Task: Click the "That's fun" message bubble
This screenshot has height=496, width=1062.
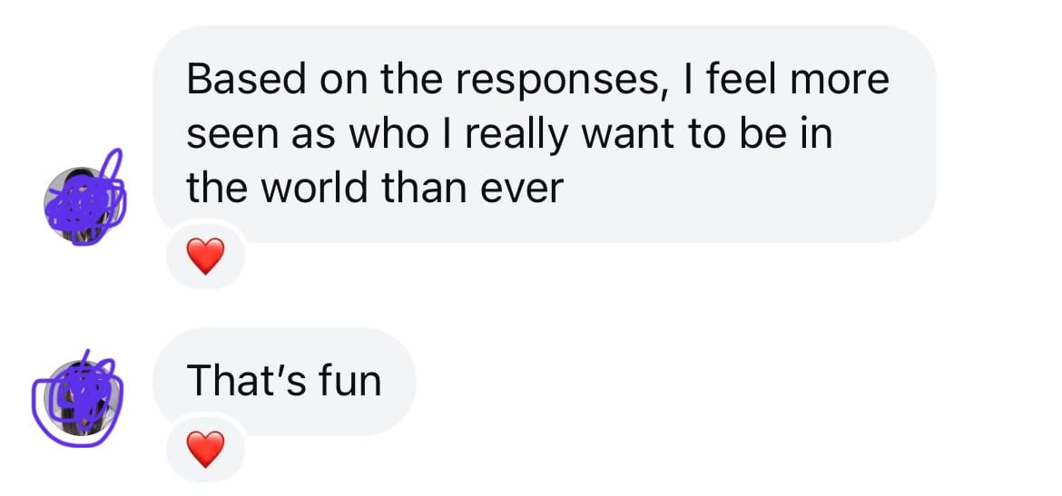Action: coord(284,381)
